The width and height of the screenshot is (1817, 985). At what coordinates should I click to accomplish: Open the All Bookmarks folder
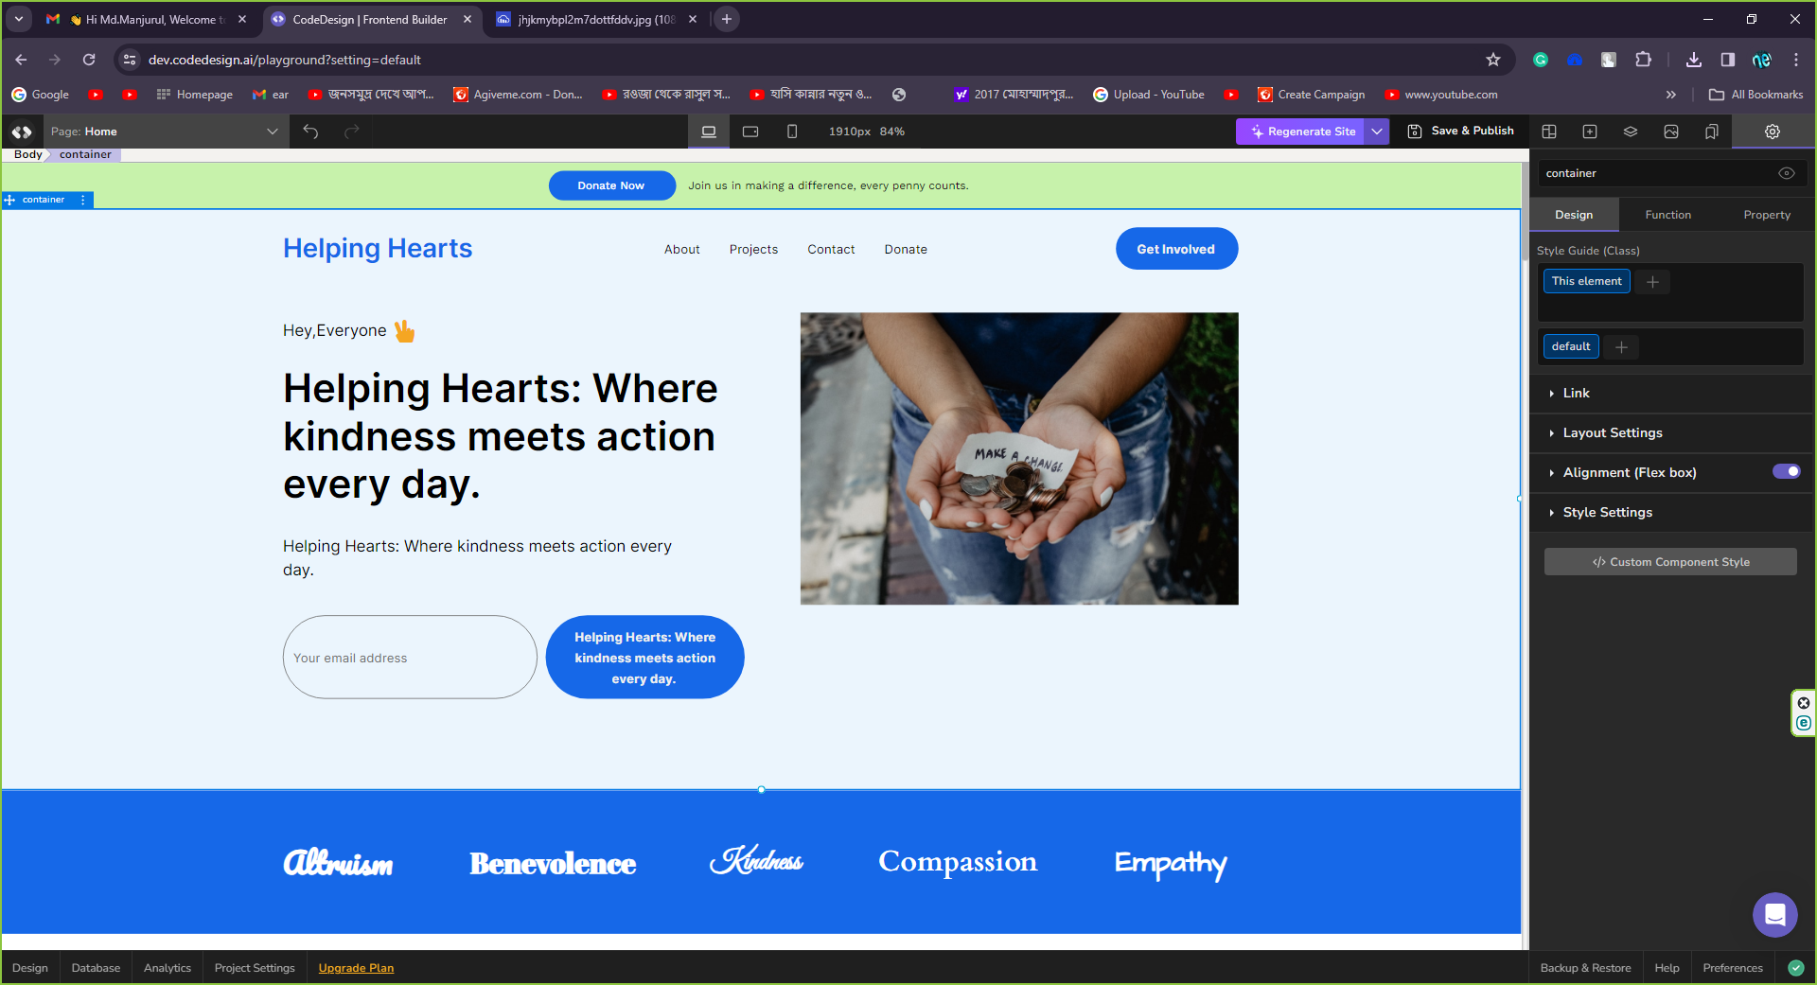[x=1756, y=95]
